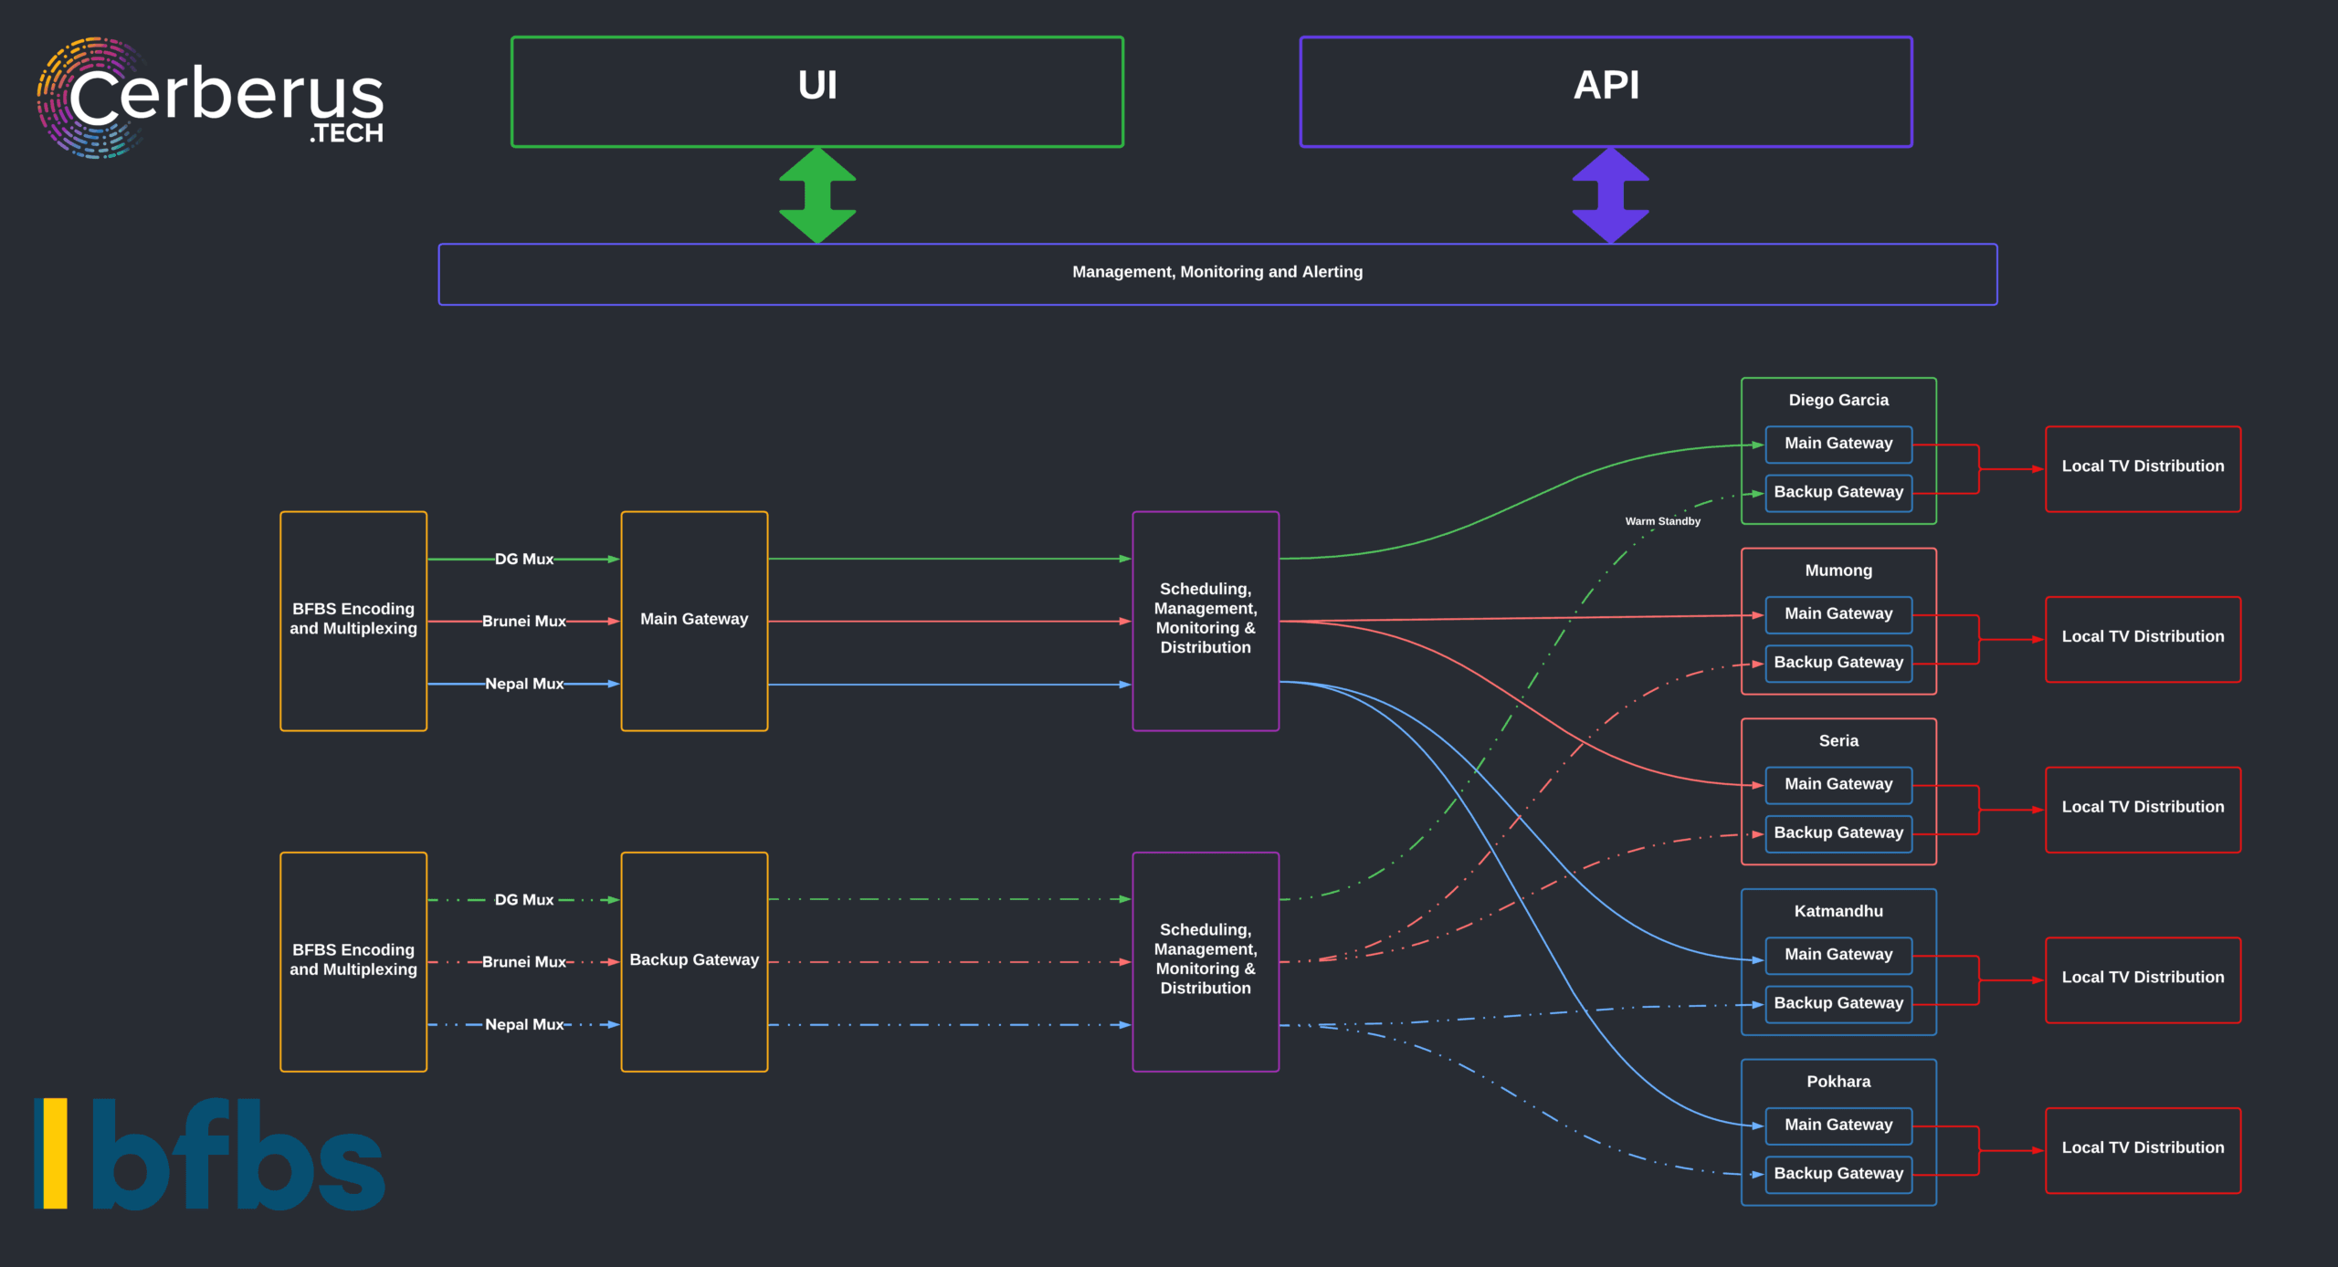
Task: Select the UI box
Action: click(817, 91)
